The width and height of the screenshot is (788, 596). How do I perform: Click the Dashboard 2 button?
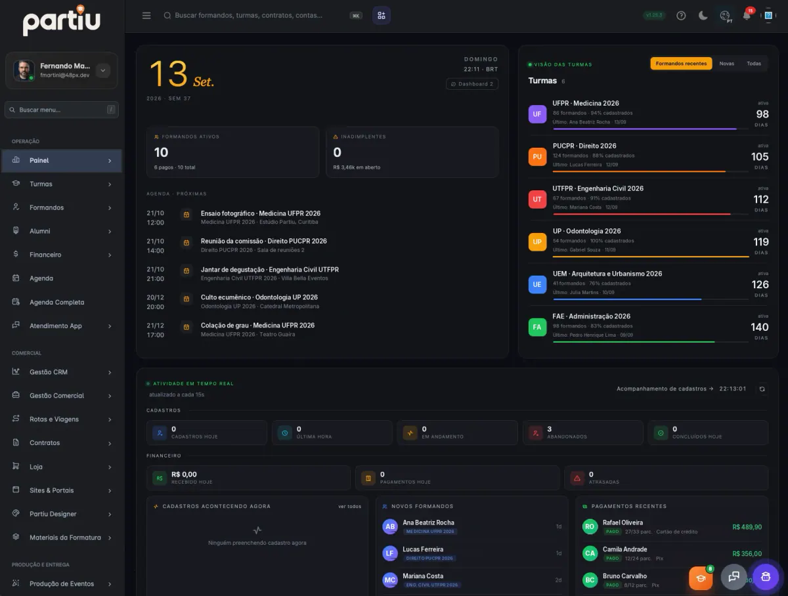coord(472,84)
